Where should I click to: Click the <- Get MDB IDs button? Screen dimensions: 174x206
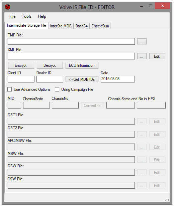point(82,79)
